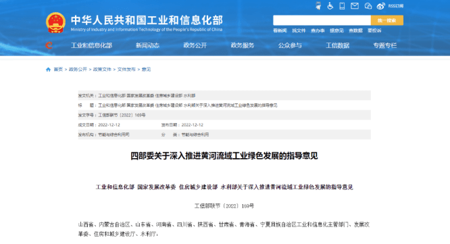Open the Weibo icon in header

pyautogui.click(x=381, y=5)
